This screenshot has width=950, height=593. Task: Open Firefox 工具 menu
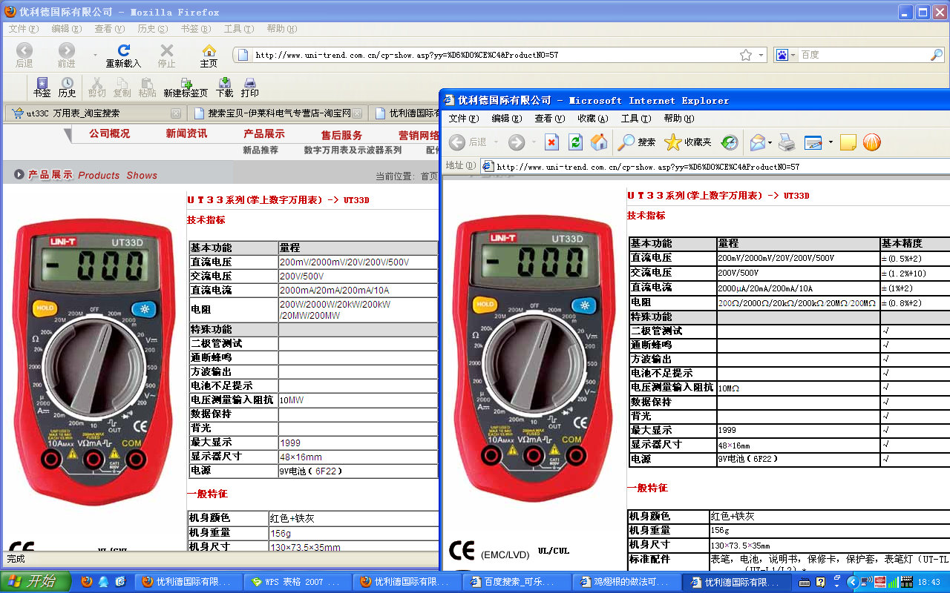pos(238,29)
